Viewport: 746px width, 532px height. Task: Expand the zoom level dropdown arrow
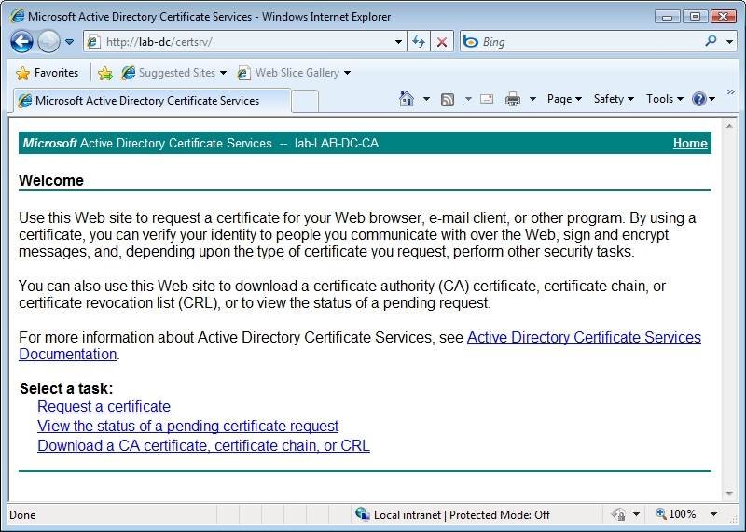coord(713,515)
